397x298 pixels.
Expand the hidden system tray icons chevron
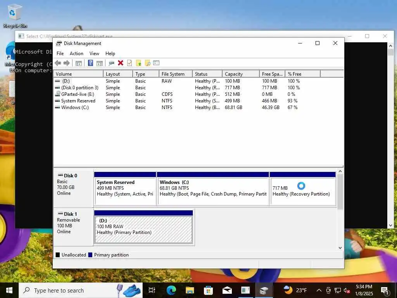319,290
